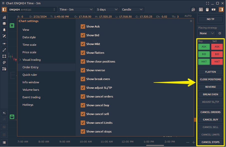Image resolution: width=226 pixels, height=147 pixels.
Task: Open the volume analysis magnifier icon
Action: 193,9
